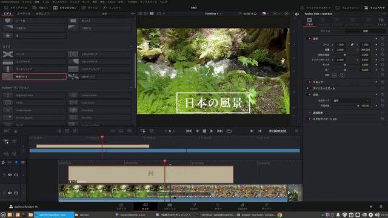The height and width of the screenshot is (218, 388).
Task: Click the viewer audio speaker icon
Action: 296,14
